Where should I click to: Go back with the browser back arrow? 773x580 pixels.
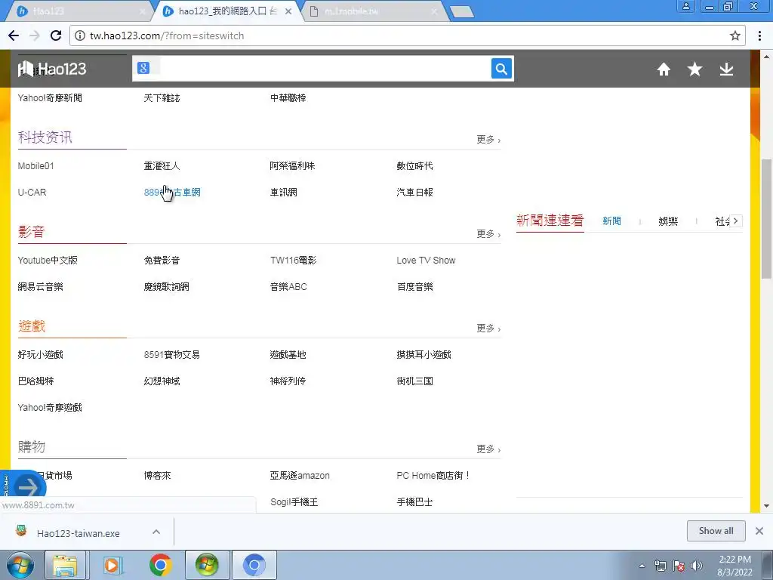click(x=14, y=35)
